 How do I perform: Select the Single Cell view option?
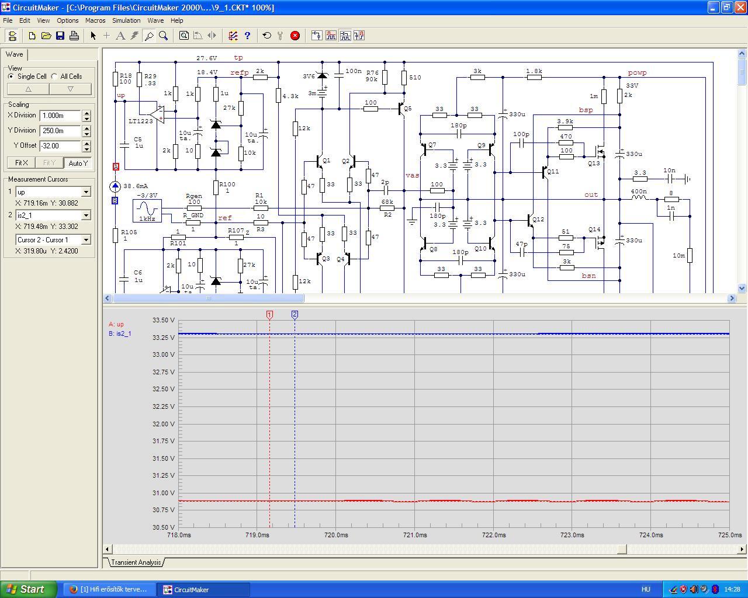click(x=11, y=77)
